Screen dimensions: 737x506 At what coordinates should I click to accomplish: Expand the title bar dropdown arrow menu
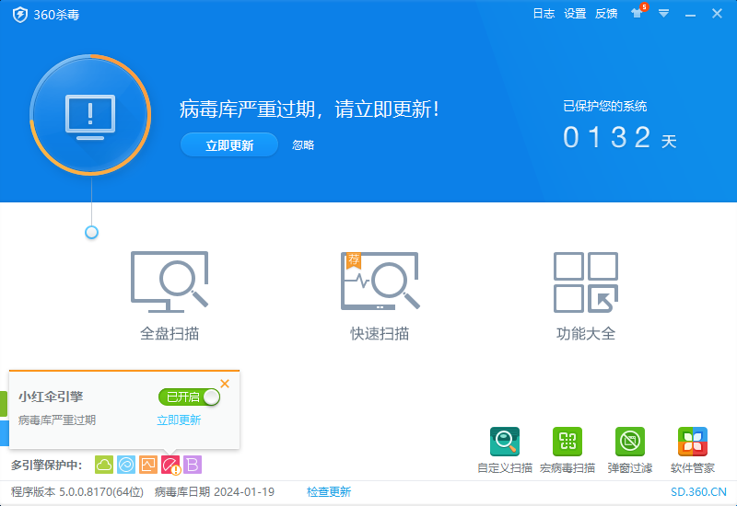[x=663, y=14]
